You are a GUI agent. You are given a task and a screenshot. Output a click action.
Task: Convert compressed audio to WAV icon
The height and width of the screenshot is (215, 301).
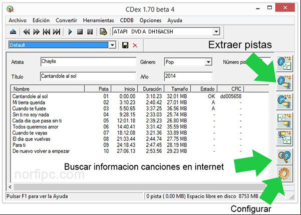coord(284,137)
